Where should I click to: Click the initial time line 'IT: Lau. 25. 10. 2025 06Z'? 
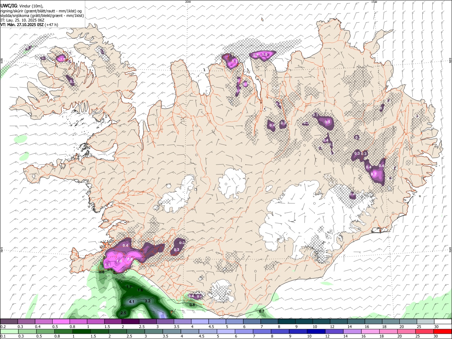tap(22, 20)
